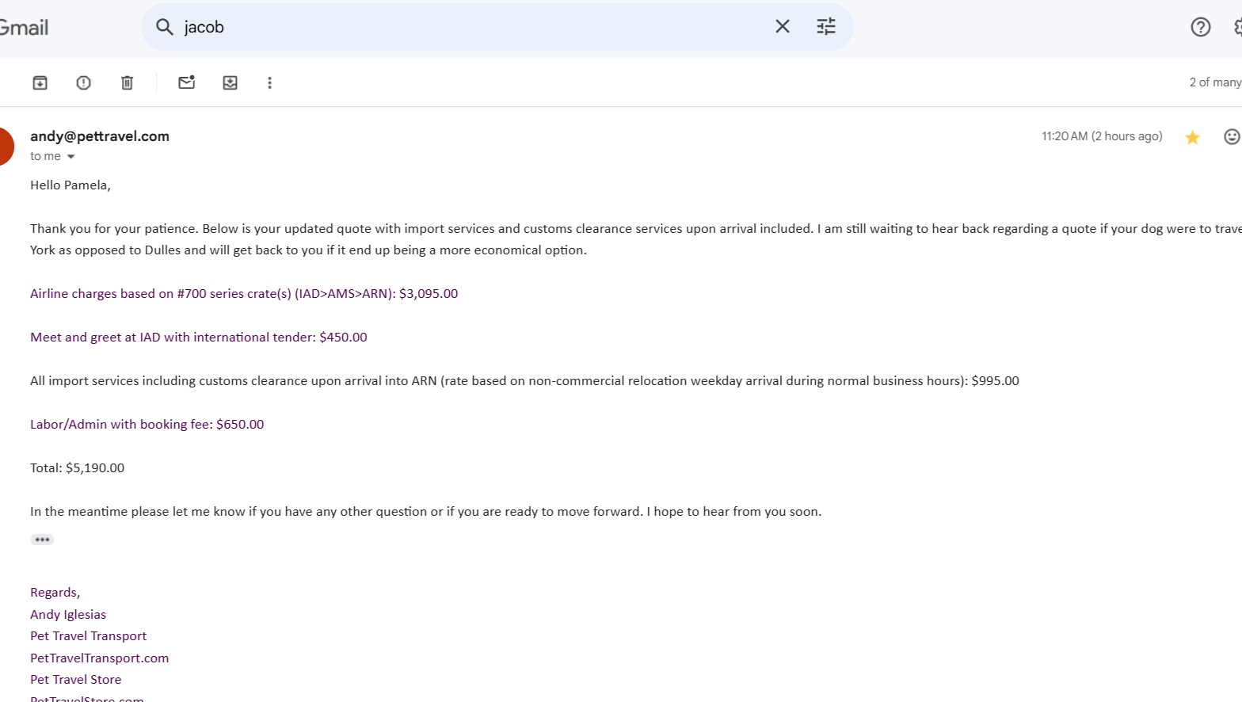Click the 'All import services' quote line
Screen dimensions: 1242x702
pos(524,381)
